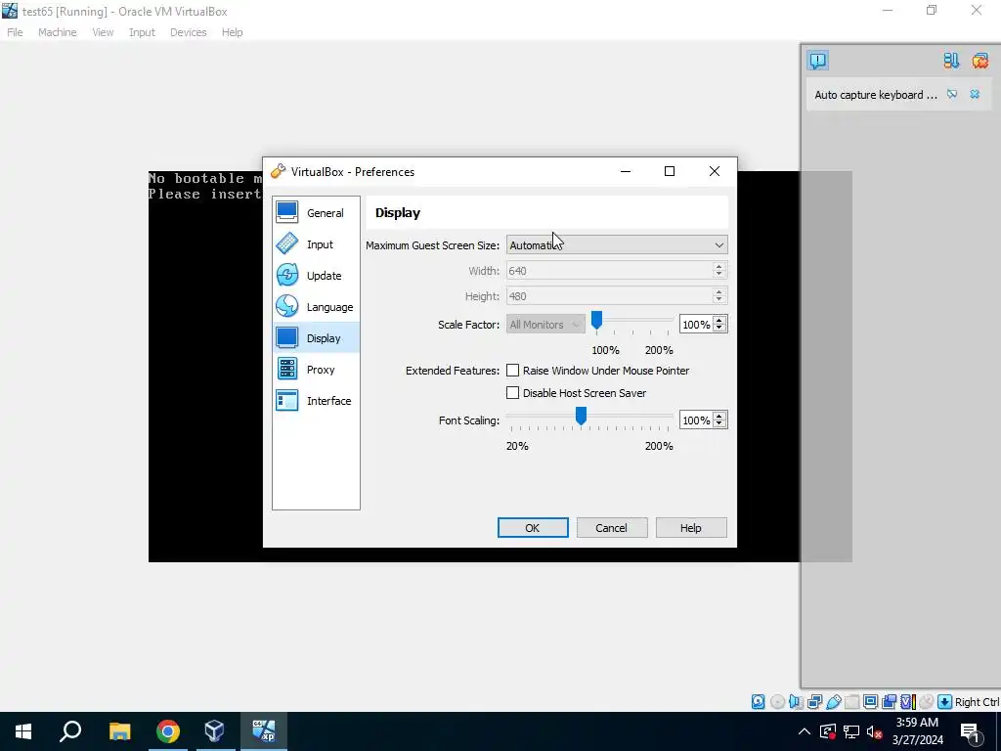Click the running VM taskbar icon

pos(263,731)
